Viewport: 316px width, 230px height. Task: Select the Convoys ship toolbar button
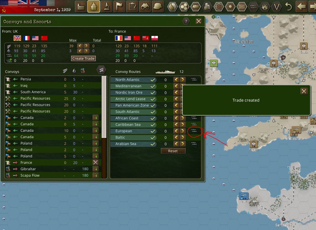click(94, 6)
